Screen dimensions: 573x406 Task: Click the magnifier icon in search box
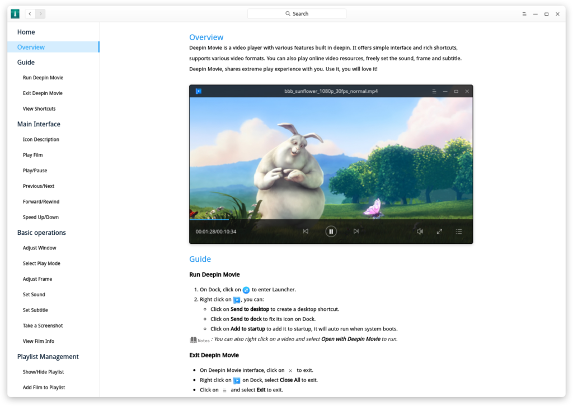coord(288,13)
